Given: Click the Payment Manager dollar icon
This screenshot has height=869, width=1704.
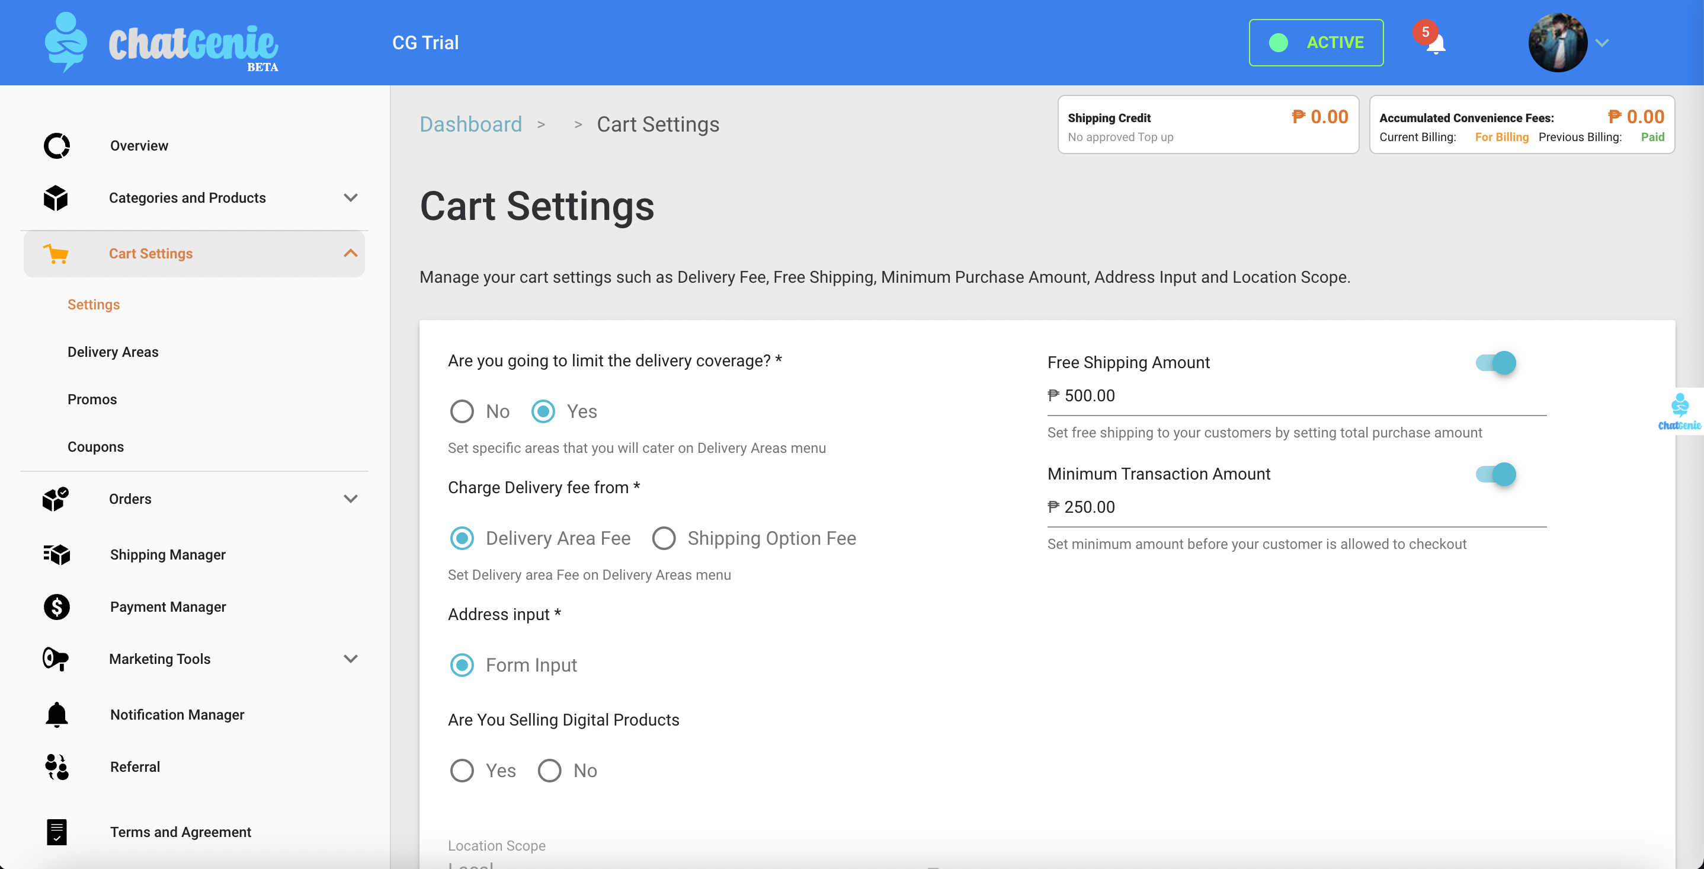Looking at the screenshot, I should [56, 607].
